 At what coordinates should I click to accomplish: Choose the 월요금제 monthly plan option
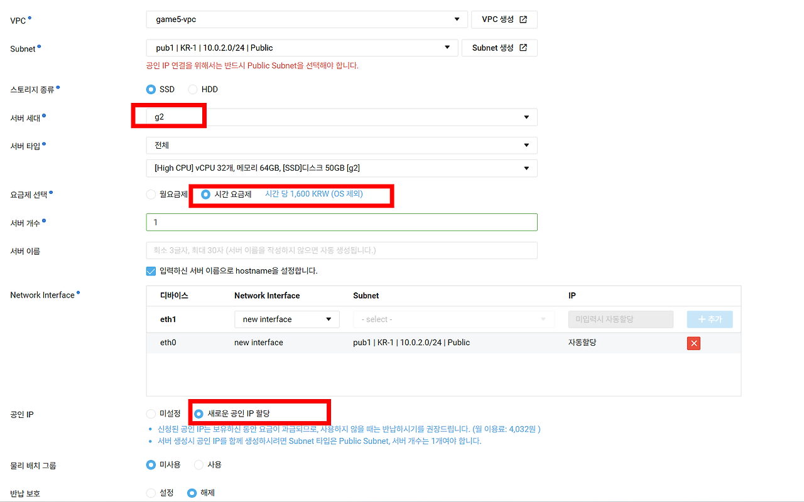[151, 195]
